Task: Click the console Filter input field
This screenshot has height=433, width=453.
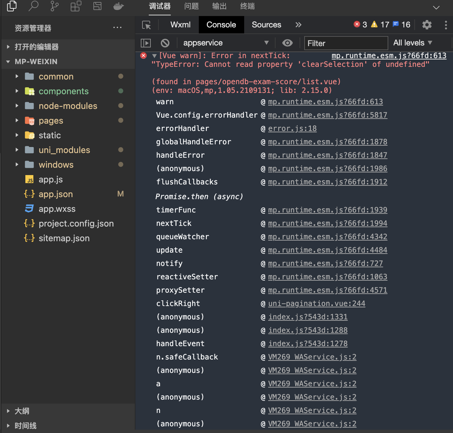Action: 346,43
